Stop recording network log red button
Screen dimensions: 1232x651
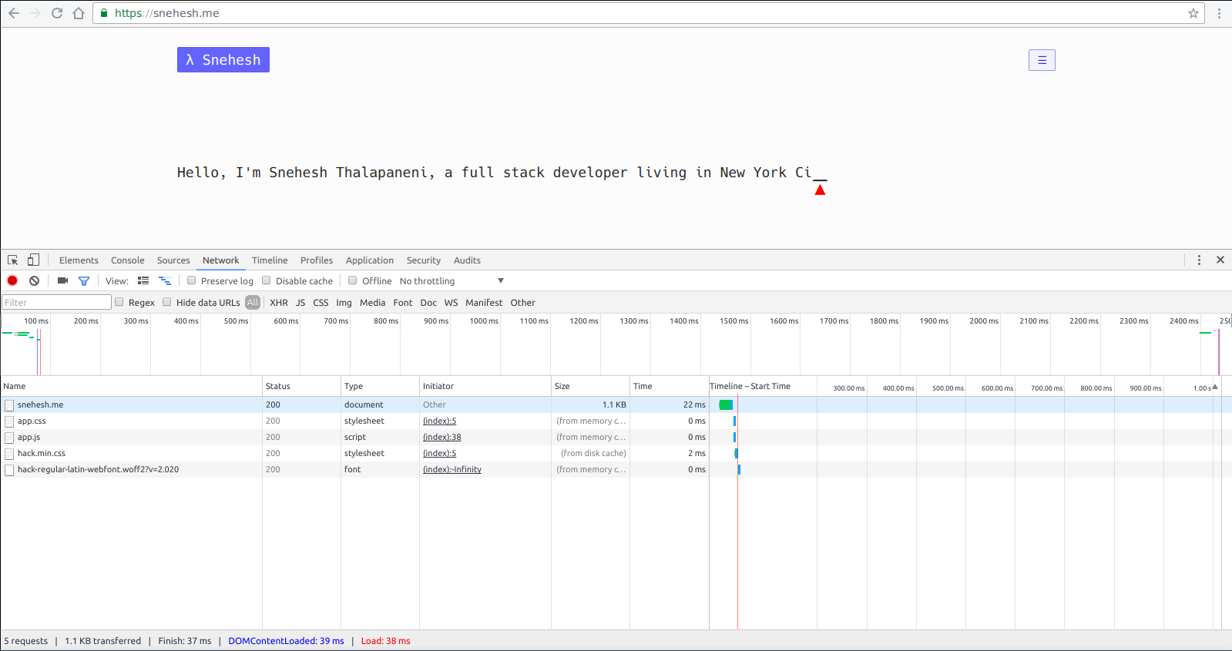click(12, 280)
